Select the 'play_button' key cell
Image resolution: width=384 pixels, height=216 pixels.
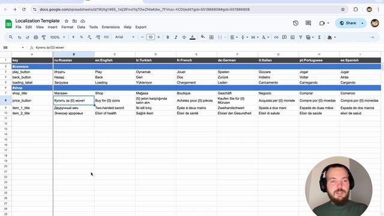tap(32, 72)
